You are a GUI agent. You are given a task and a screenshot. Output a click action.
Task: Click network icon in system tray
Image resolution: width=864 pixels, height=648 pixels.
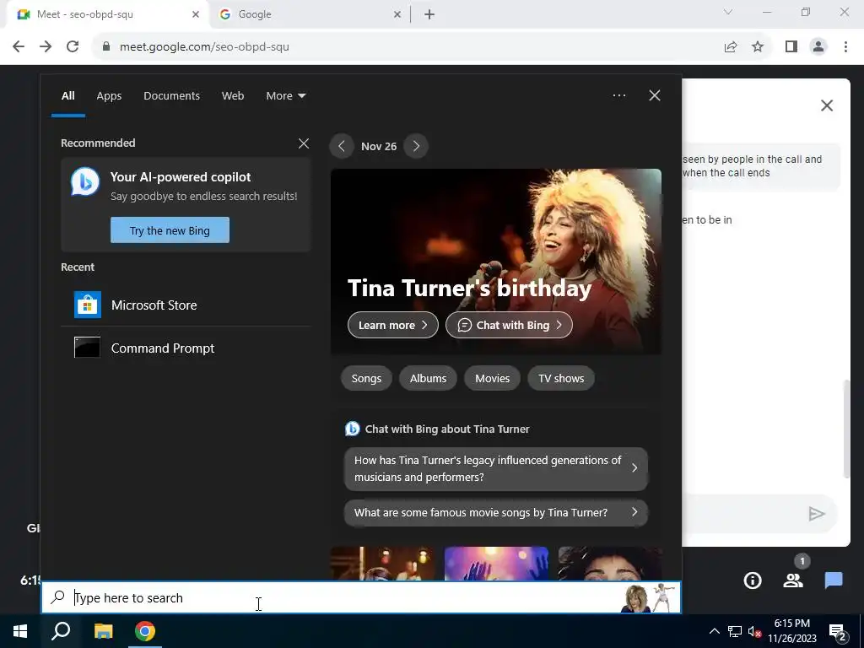pos(735,631)
